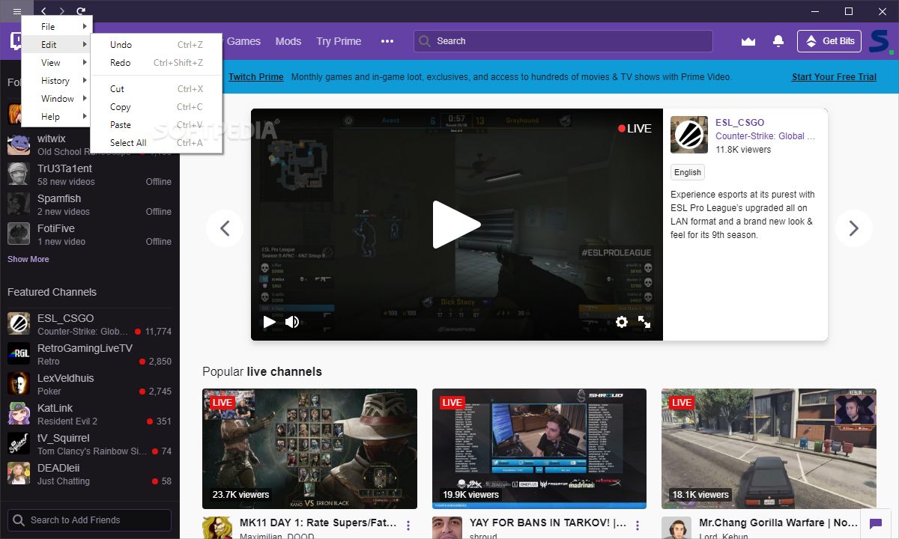The image size is (899, 539).
Task: Expand the File submenu
Action: 57,27
